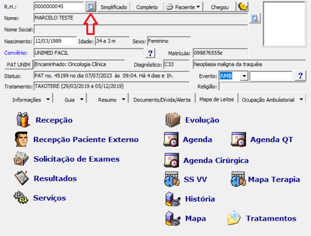Open the História link
This screenshot has width=311, height=236.
(x=200, y=199)
